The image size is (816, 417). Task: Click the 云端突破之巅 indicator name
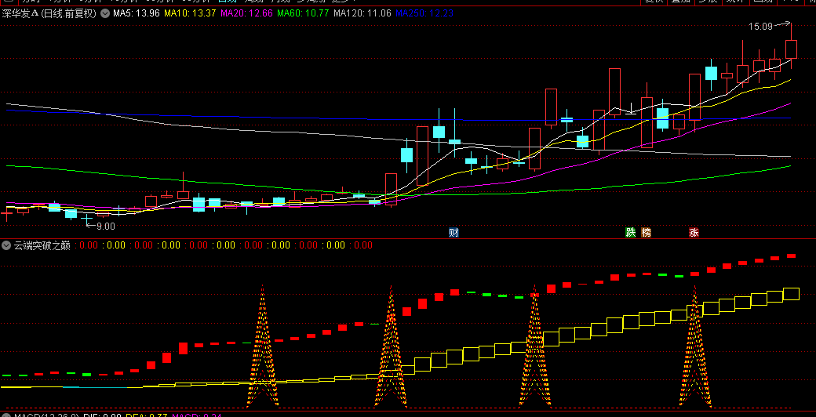42,245
